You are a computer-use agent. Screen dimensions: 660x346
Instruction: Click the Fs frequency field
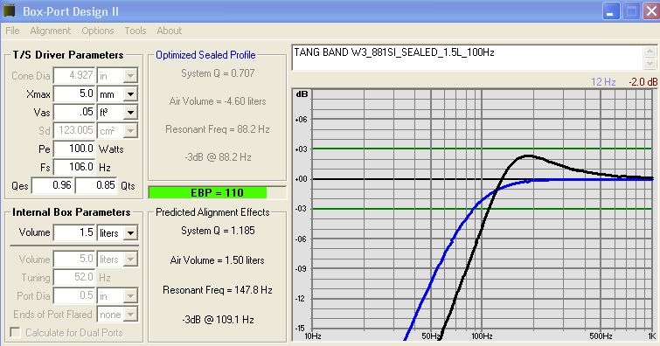[74, 168]
